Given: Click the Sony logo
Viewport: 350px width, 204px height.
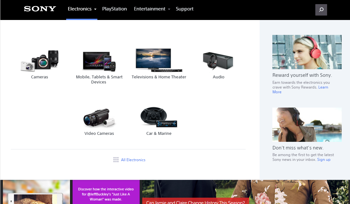Looking at the screenshot, I should [x=39, y=9].
